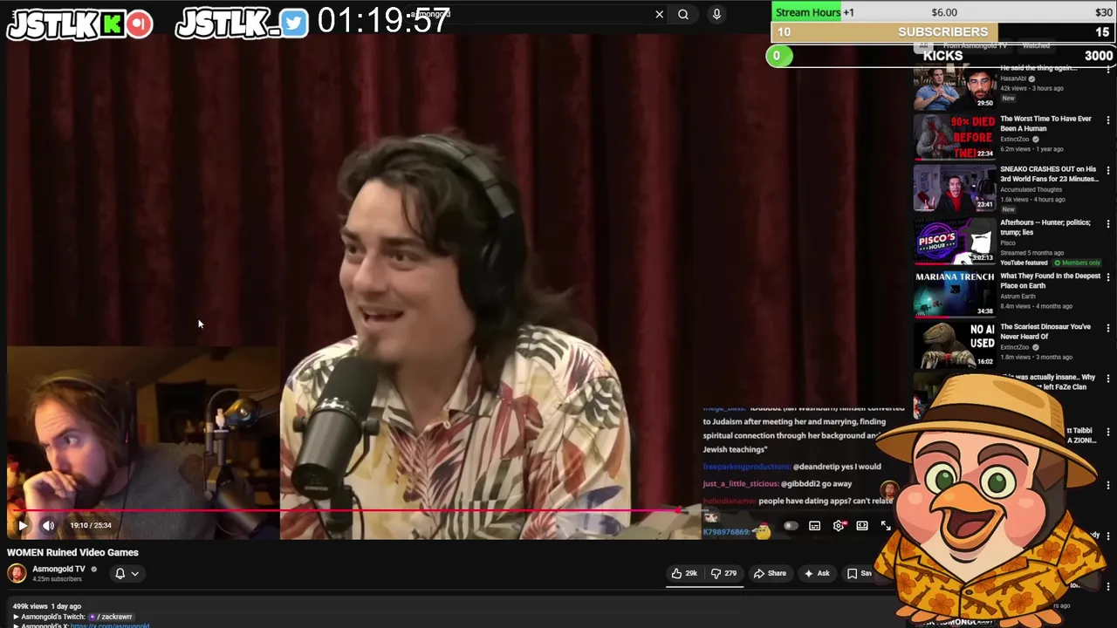Open 'The Scariest Dinosaur You've Never Heard Of'
Viewport: 1117px width, 628px height.
(x=1045, y=331)
